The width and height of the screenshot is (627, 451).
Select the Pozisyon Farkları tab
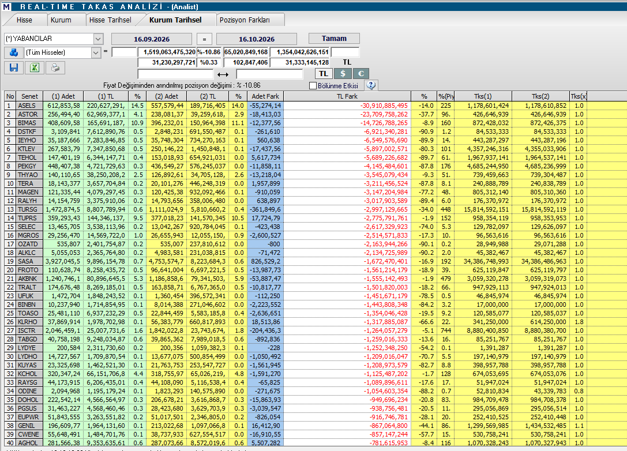(x=245, y=20)
